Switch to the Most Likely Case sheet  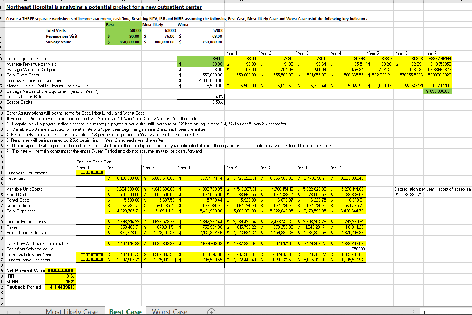(x=72, y=312)
